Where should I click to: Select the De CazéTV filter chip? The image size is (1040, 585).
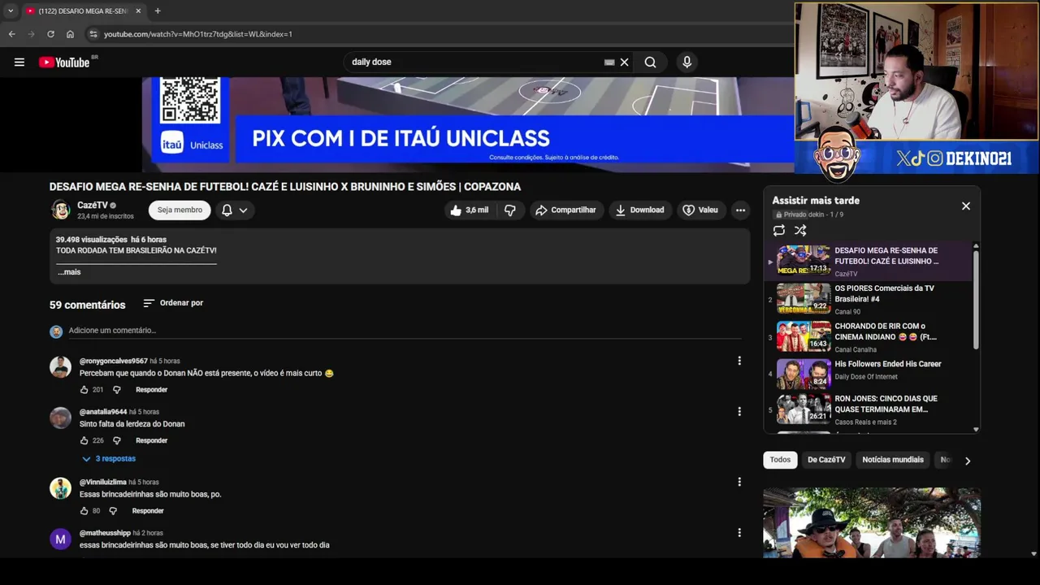coord(826,460)
